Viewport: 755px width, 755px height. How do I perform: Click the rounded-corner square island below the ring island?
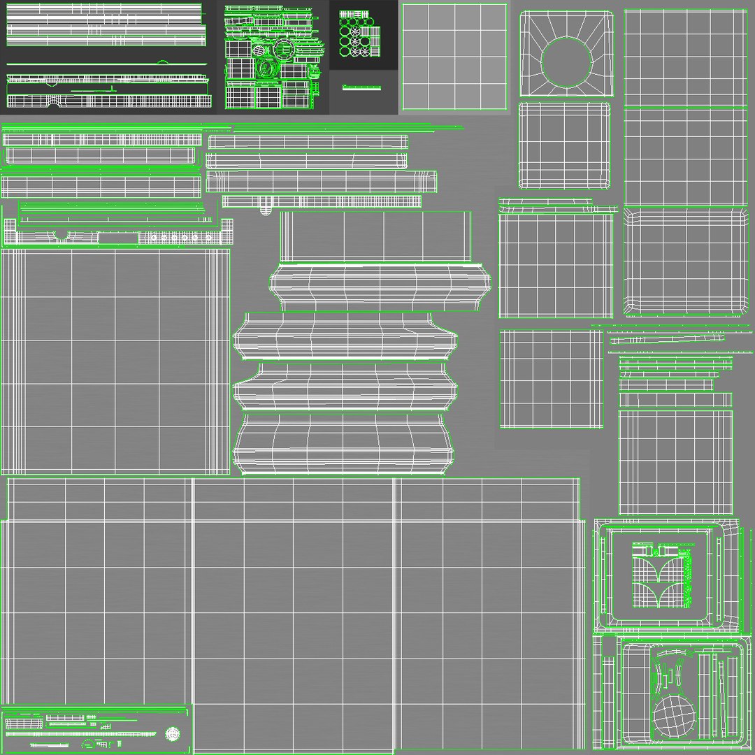click(564, 145)
